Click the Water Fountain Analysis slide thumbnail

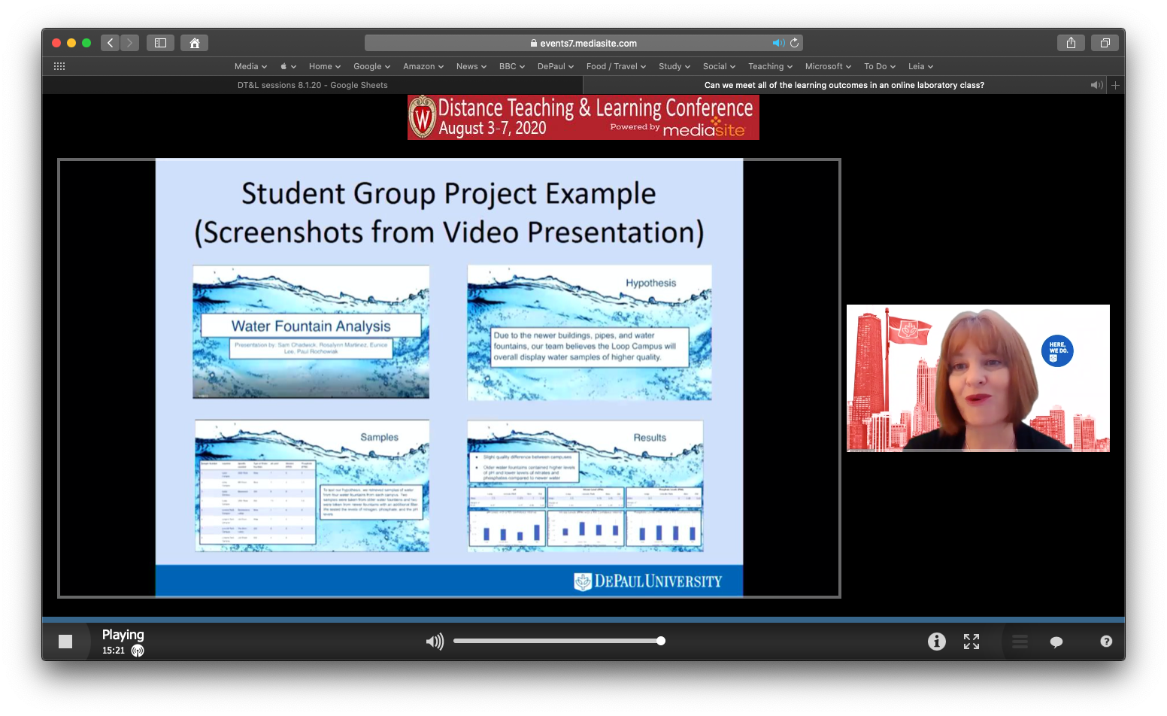click(x=311, y=332)
